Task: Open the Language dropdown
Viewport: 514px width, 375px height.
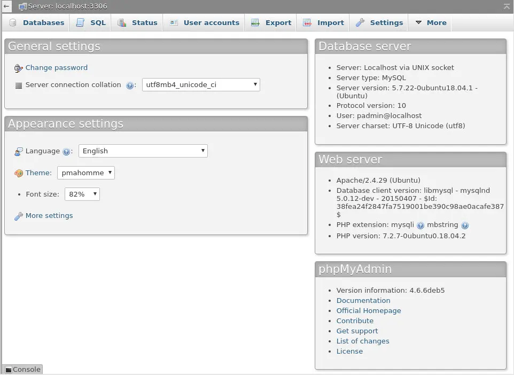Action: 143,151
